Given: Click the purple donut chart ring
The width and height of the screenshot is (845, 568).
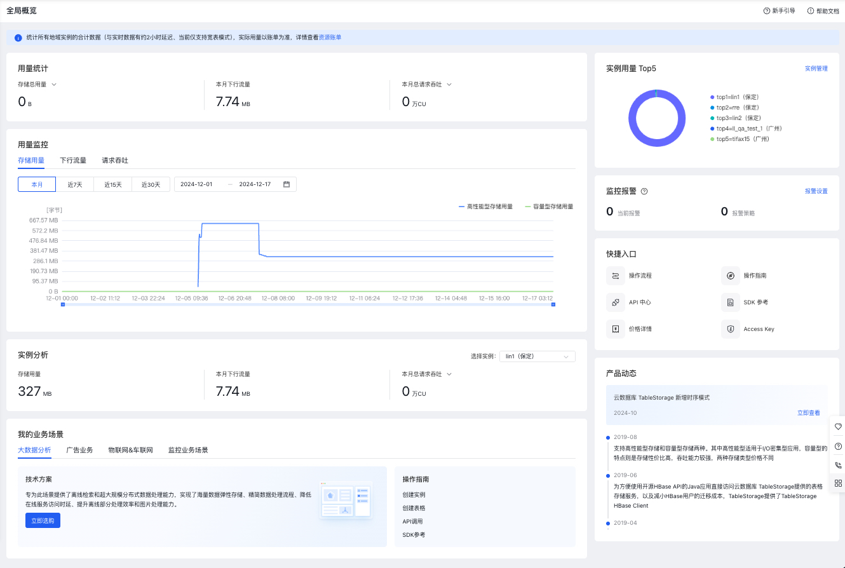Looking at the screenshot, I should tap(632, 119).
